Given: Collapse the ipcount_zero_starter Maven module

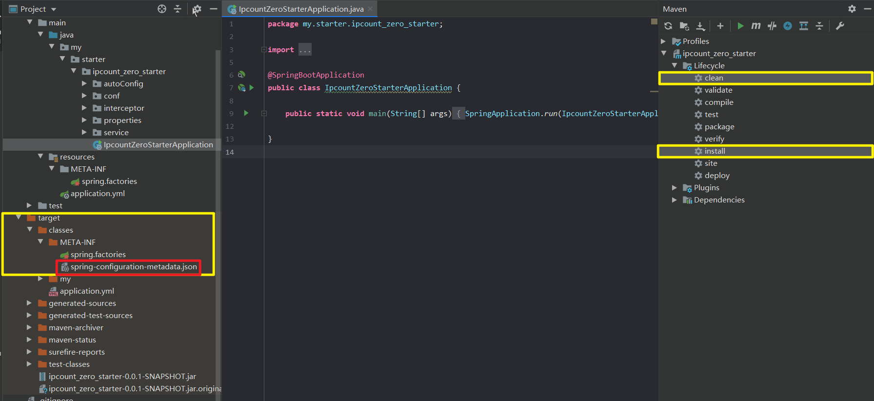Looking at the screenshot, I should pyautogui.click(x=664, y=53).
